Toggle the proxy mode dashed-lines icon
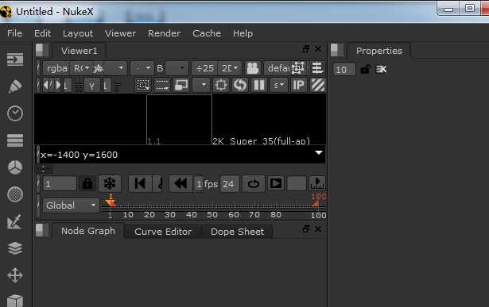The height and width of the screenshot is (307, 489). tap(162, 85)
